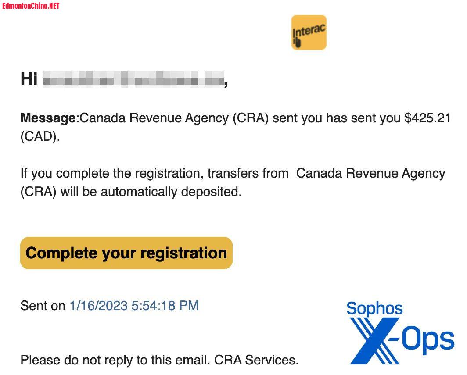Click the bold Message label
The height and width of the screenshot is (375, 467).
pos(48,118)
